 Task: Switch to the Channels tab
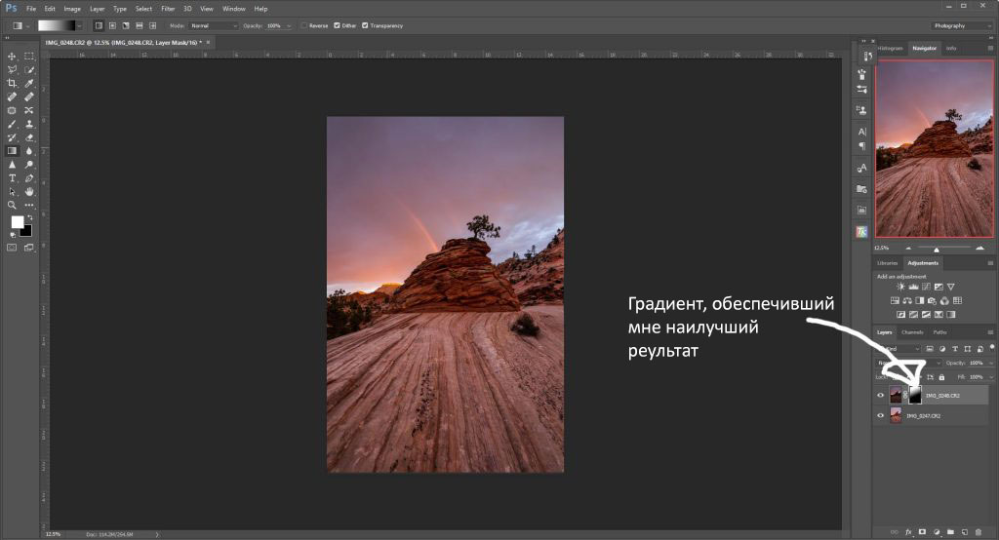[912, 332]
